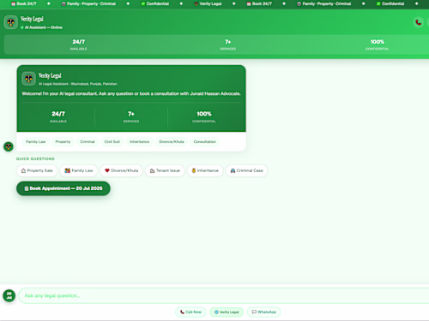The height and width of the screenshot is (321, 429).
Task: Click the first Confidential ticker item
Action: 155,3
